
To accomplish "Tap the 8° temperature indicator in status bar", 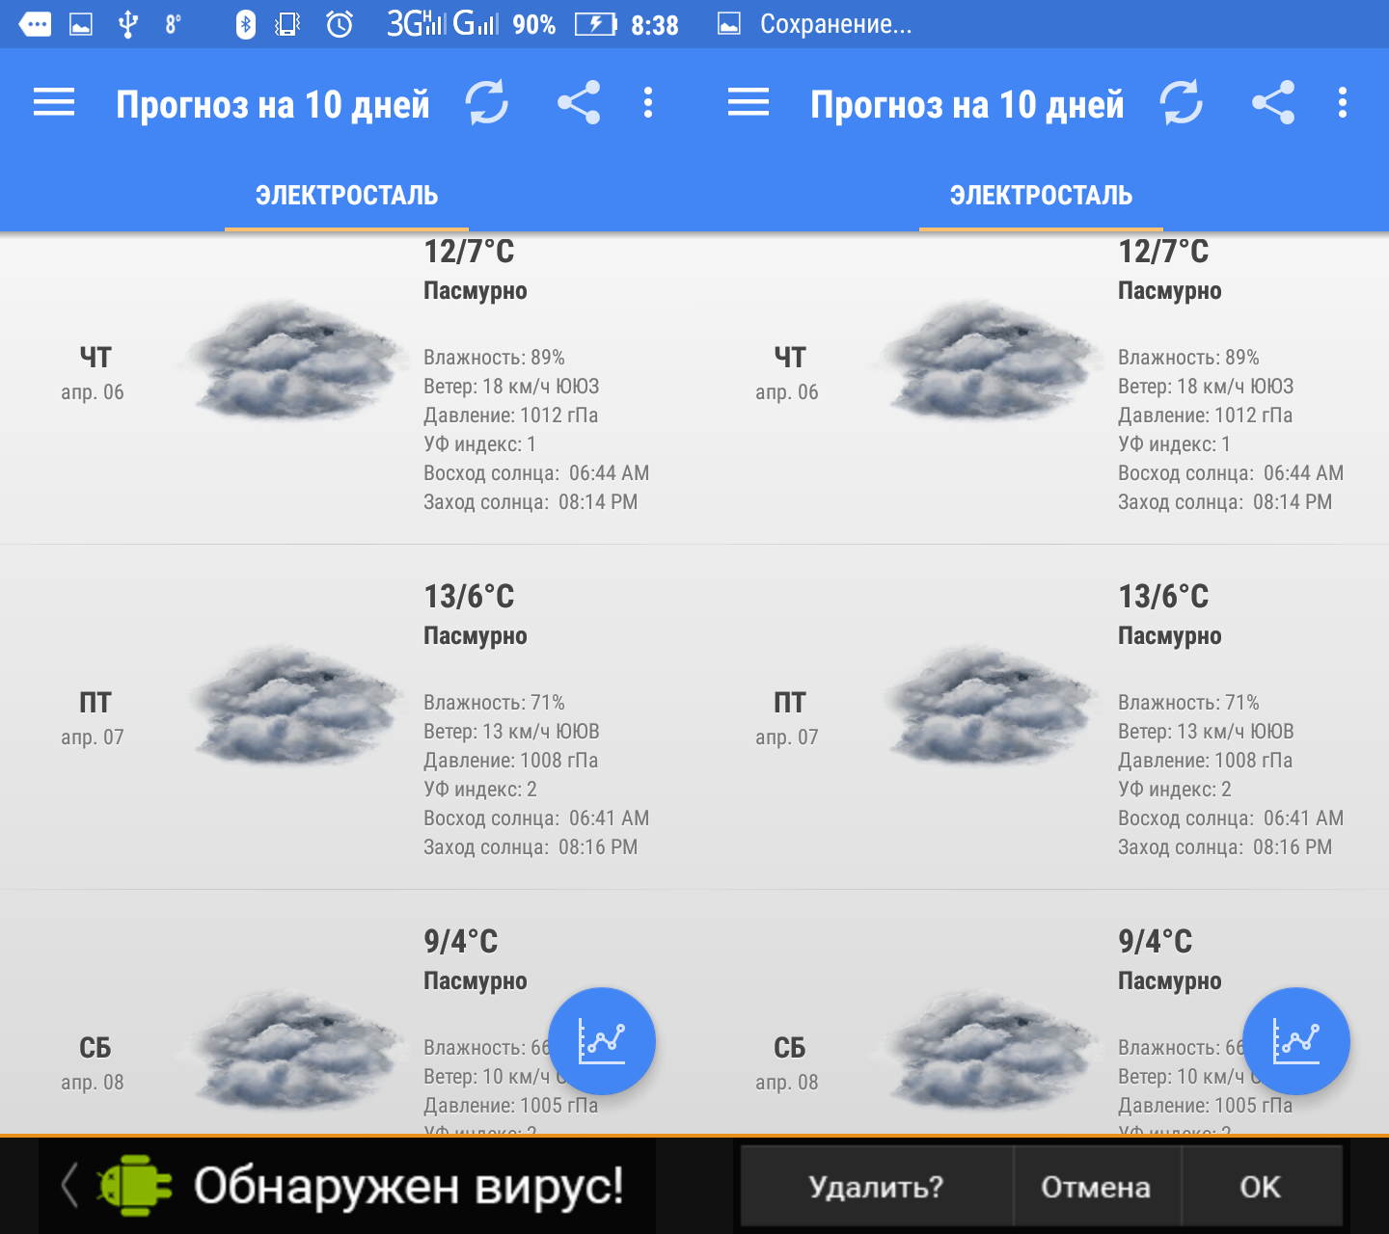I will (x=174, y=24).
